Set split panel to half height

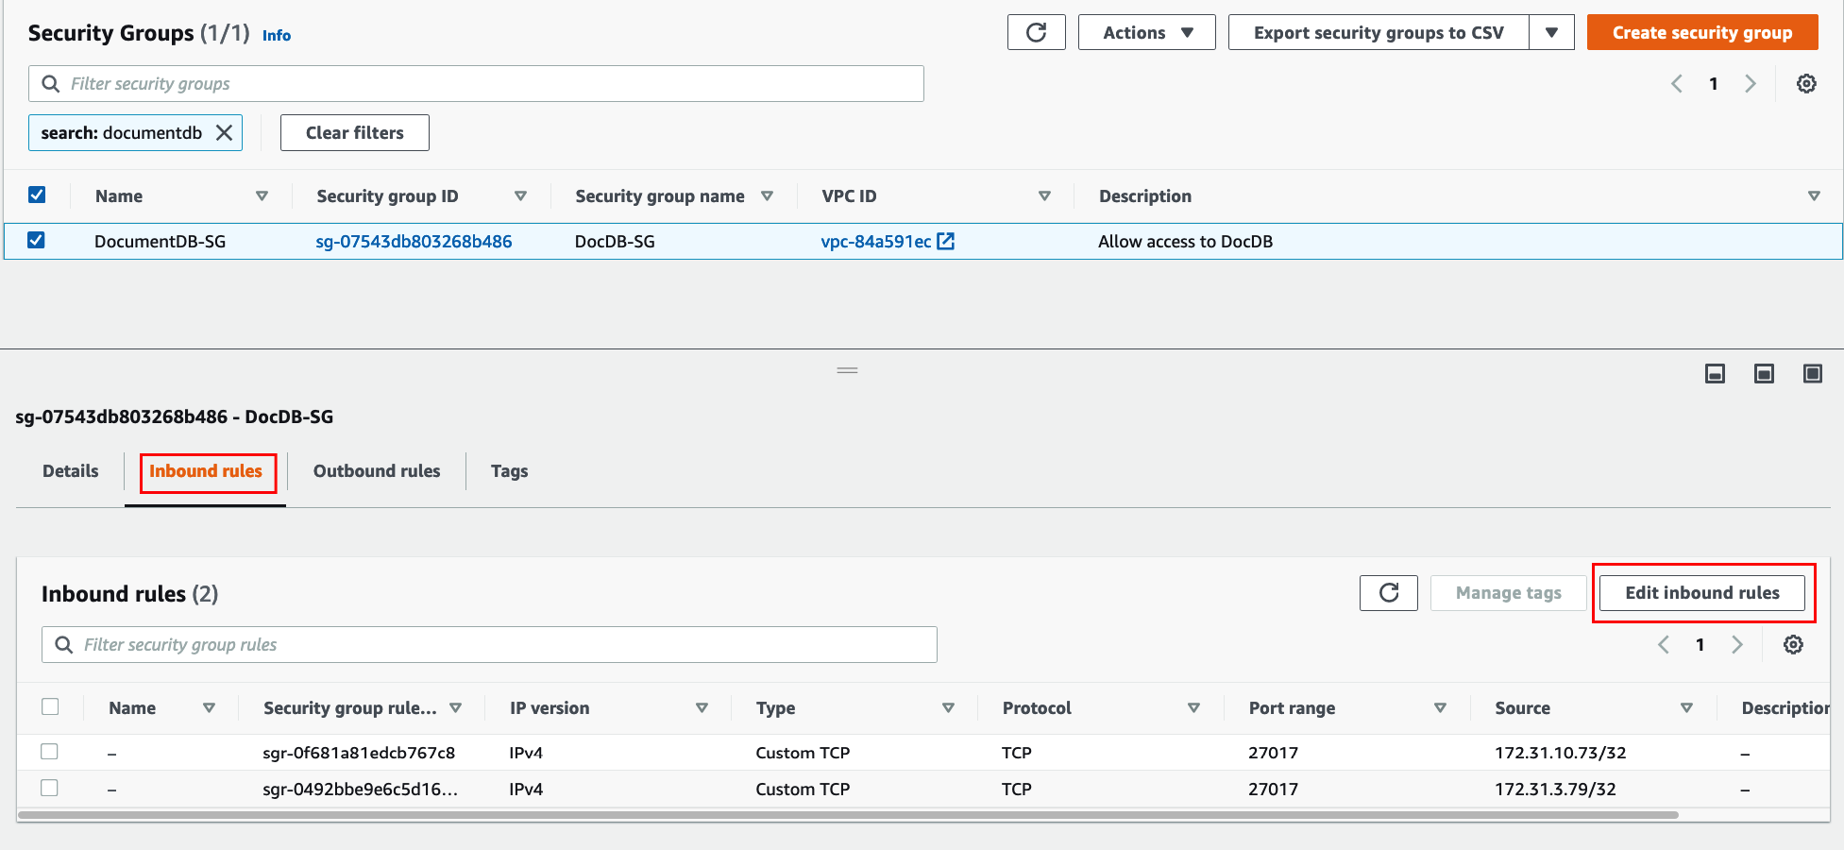point(1763,374)
